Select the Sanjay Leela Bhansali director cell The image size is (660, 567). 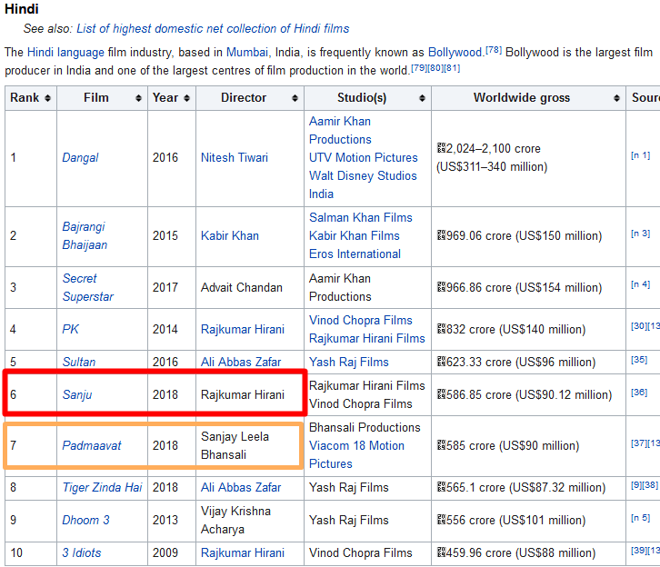250,446
